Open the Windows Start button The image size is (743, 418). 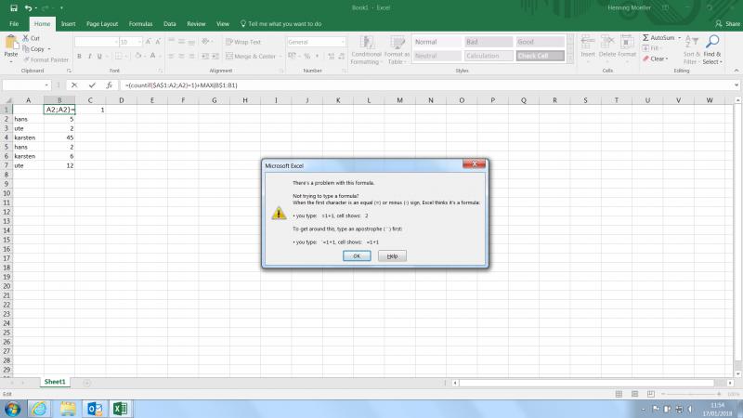point(12,409)
